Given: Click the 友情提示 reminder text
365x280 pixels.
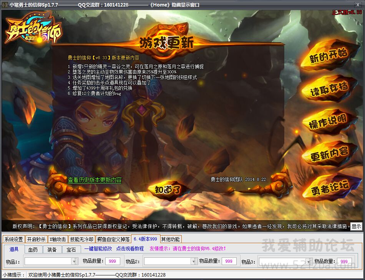Looking at the screenshot, I should [187, 249].
